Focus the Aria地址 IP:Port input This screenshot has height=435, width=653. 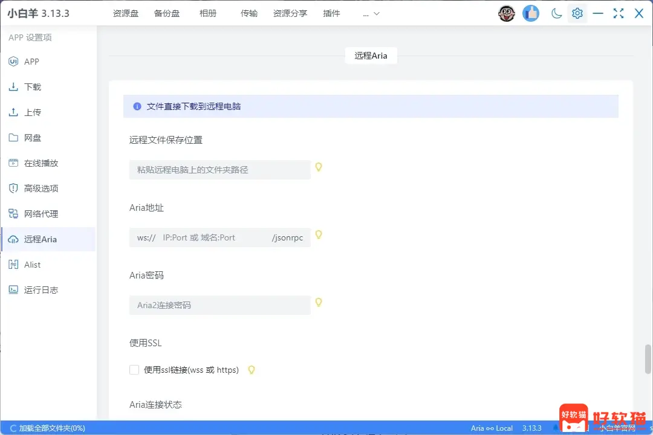click(x=213, y=237)
